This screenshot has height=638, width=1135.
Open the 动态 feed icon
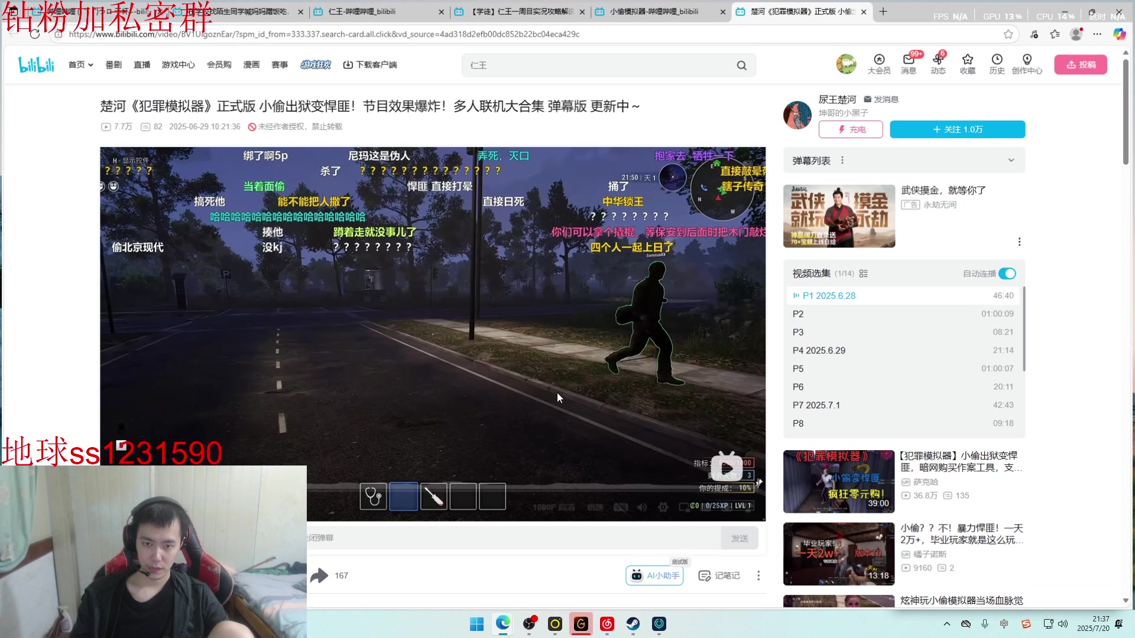938,64
